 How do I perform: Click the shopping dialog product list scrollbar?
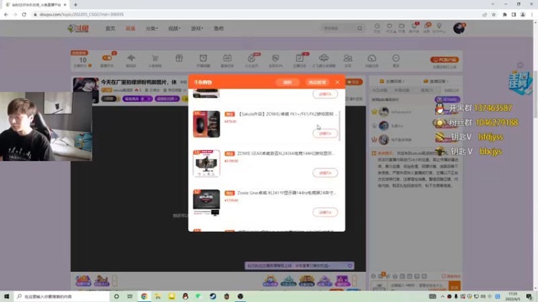coord(340,126)
